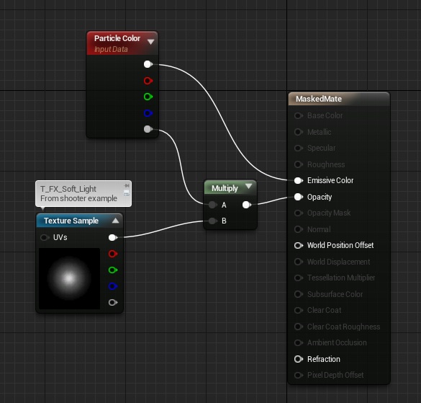Click Texture Sample alpha output pin
The height and width of the screenshot is (403, 421).
(x=113, y=302)
